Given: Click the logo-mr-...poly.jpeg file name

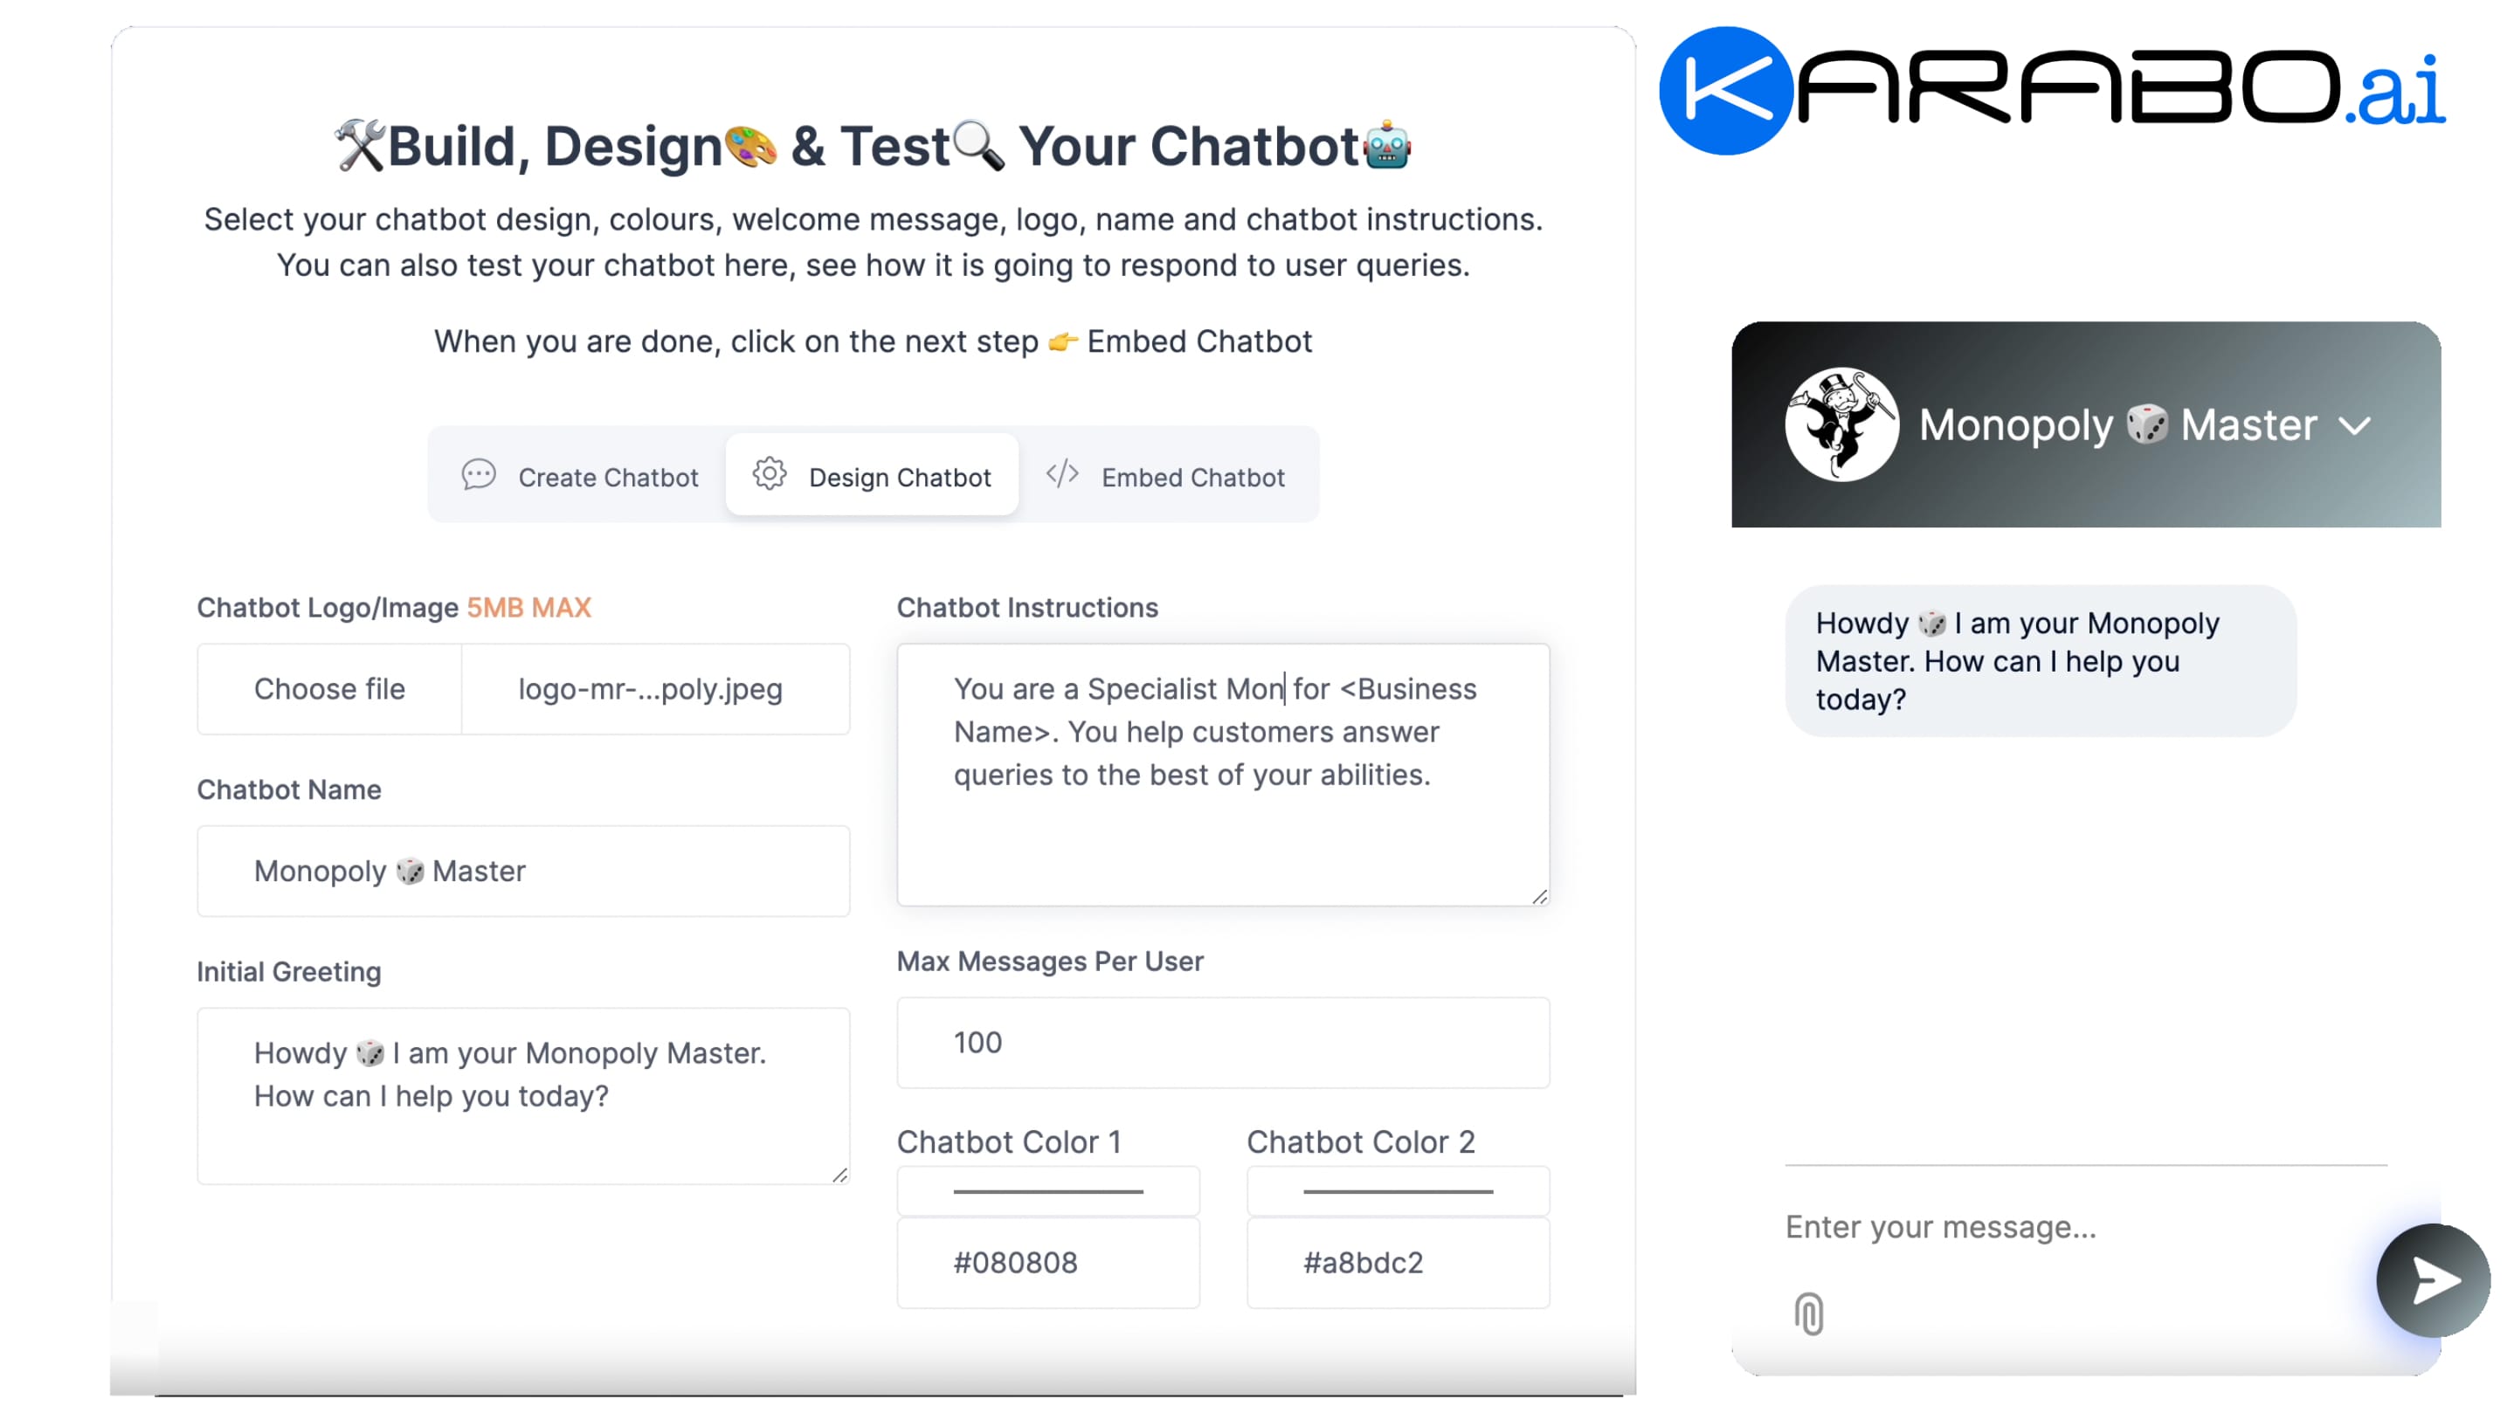Looking at the screenshot, I should pos(650,689).
